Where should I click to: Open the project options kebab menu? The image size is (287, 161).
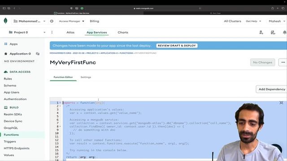click(52, 32)
